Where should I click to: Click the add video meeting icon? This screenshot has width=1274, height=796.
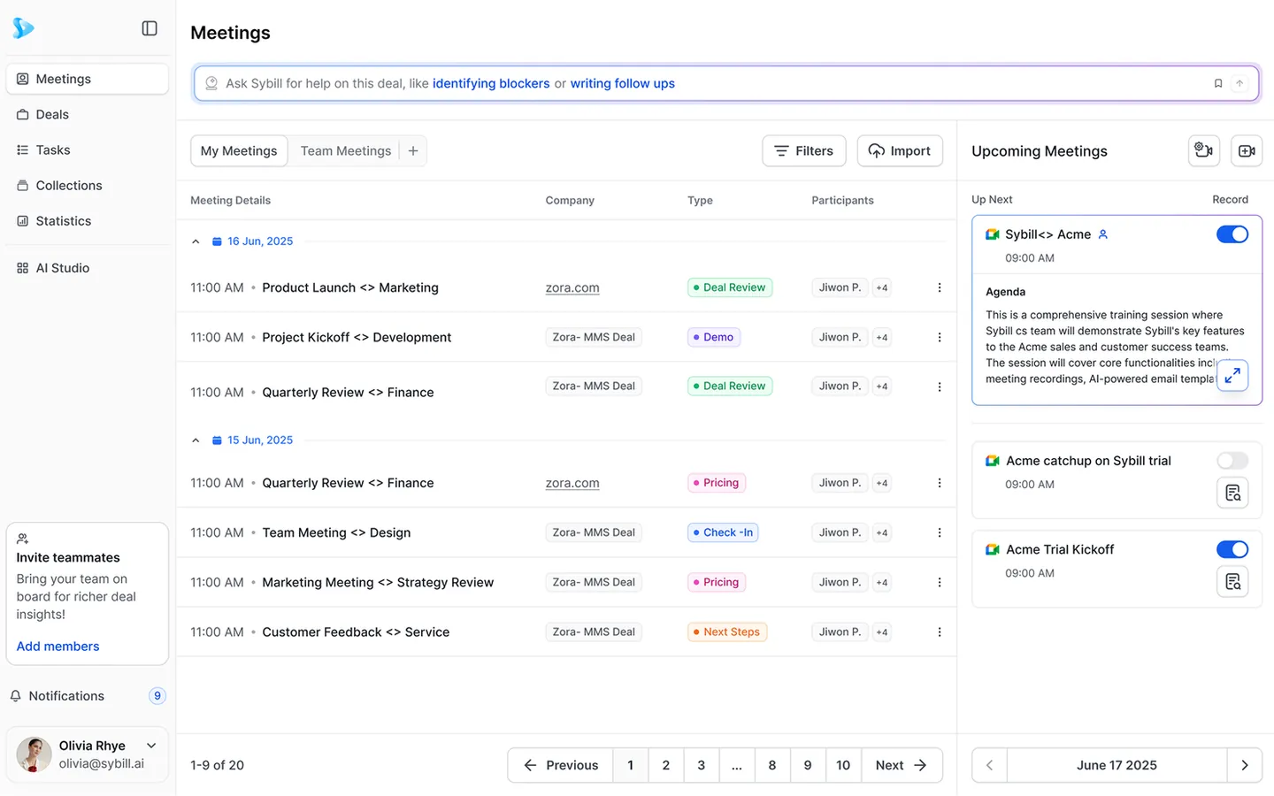pyautogui.click(x=1247, y=150)
